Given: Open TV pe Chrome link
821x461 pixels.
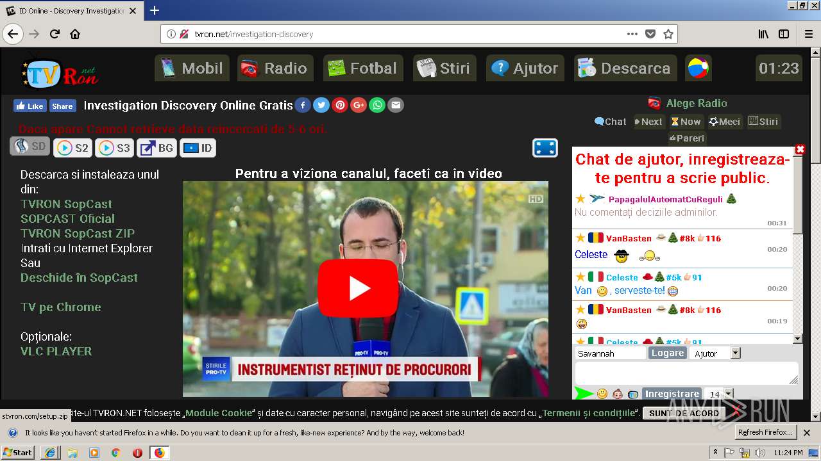Looking at the screenshot, I should click(60, 307).
